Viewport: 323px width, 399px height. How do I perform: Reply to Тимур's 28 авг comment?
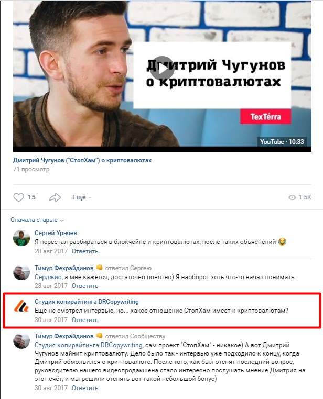tap(85, 286)
